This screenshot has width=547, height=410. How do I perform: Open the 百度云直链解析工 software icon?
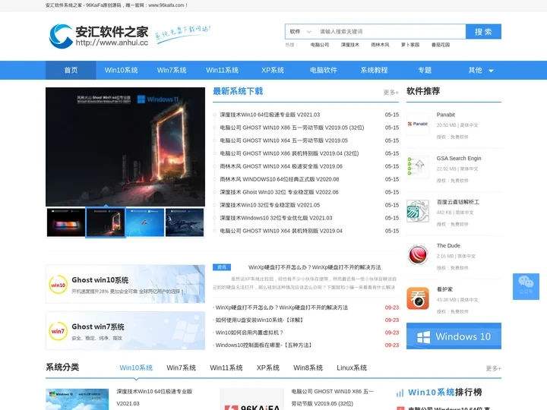click(x=418, y=211)
